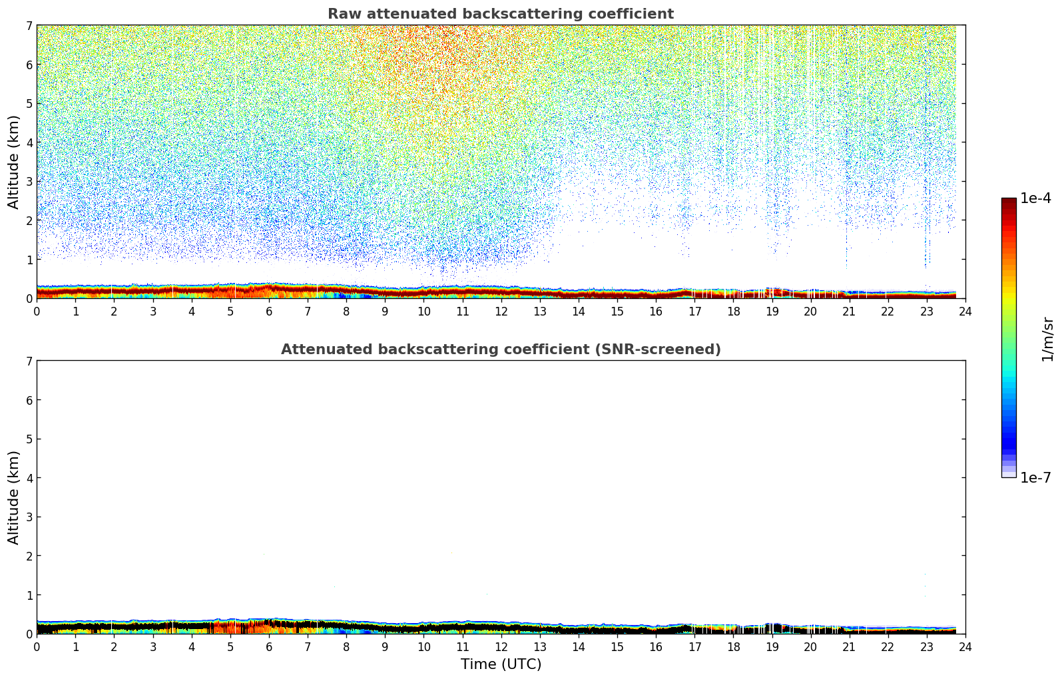
Task: Click the "1/m/sr" colorbar unit label
Action: (x=1047, y=339)
